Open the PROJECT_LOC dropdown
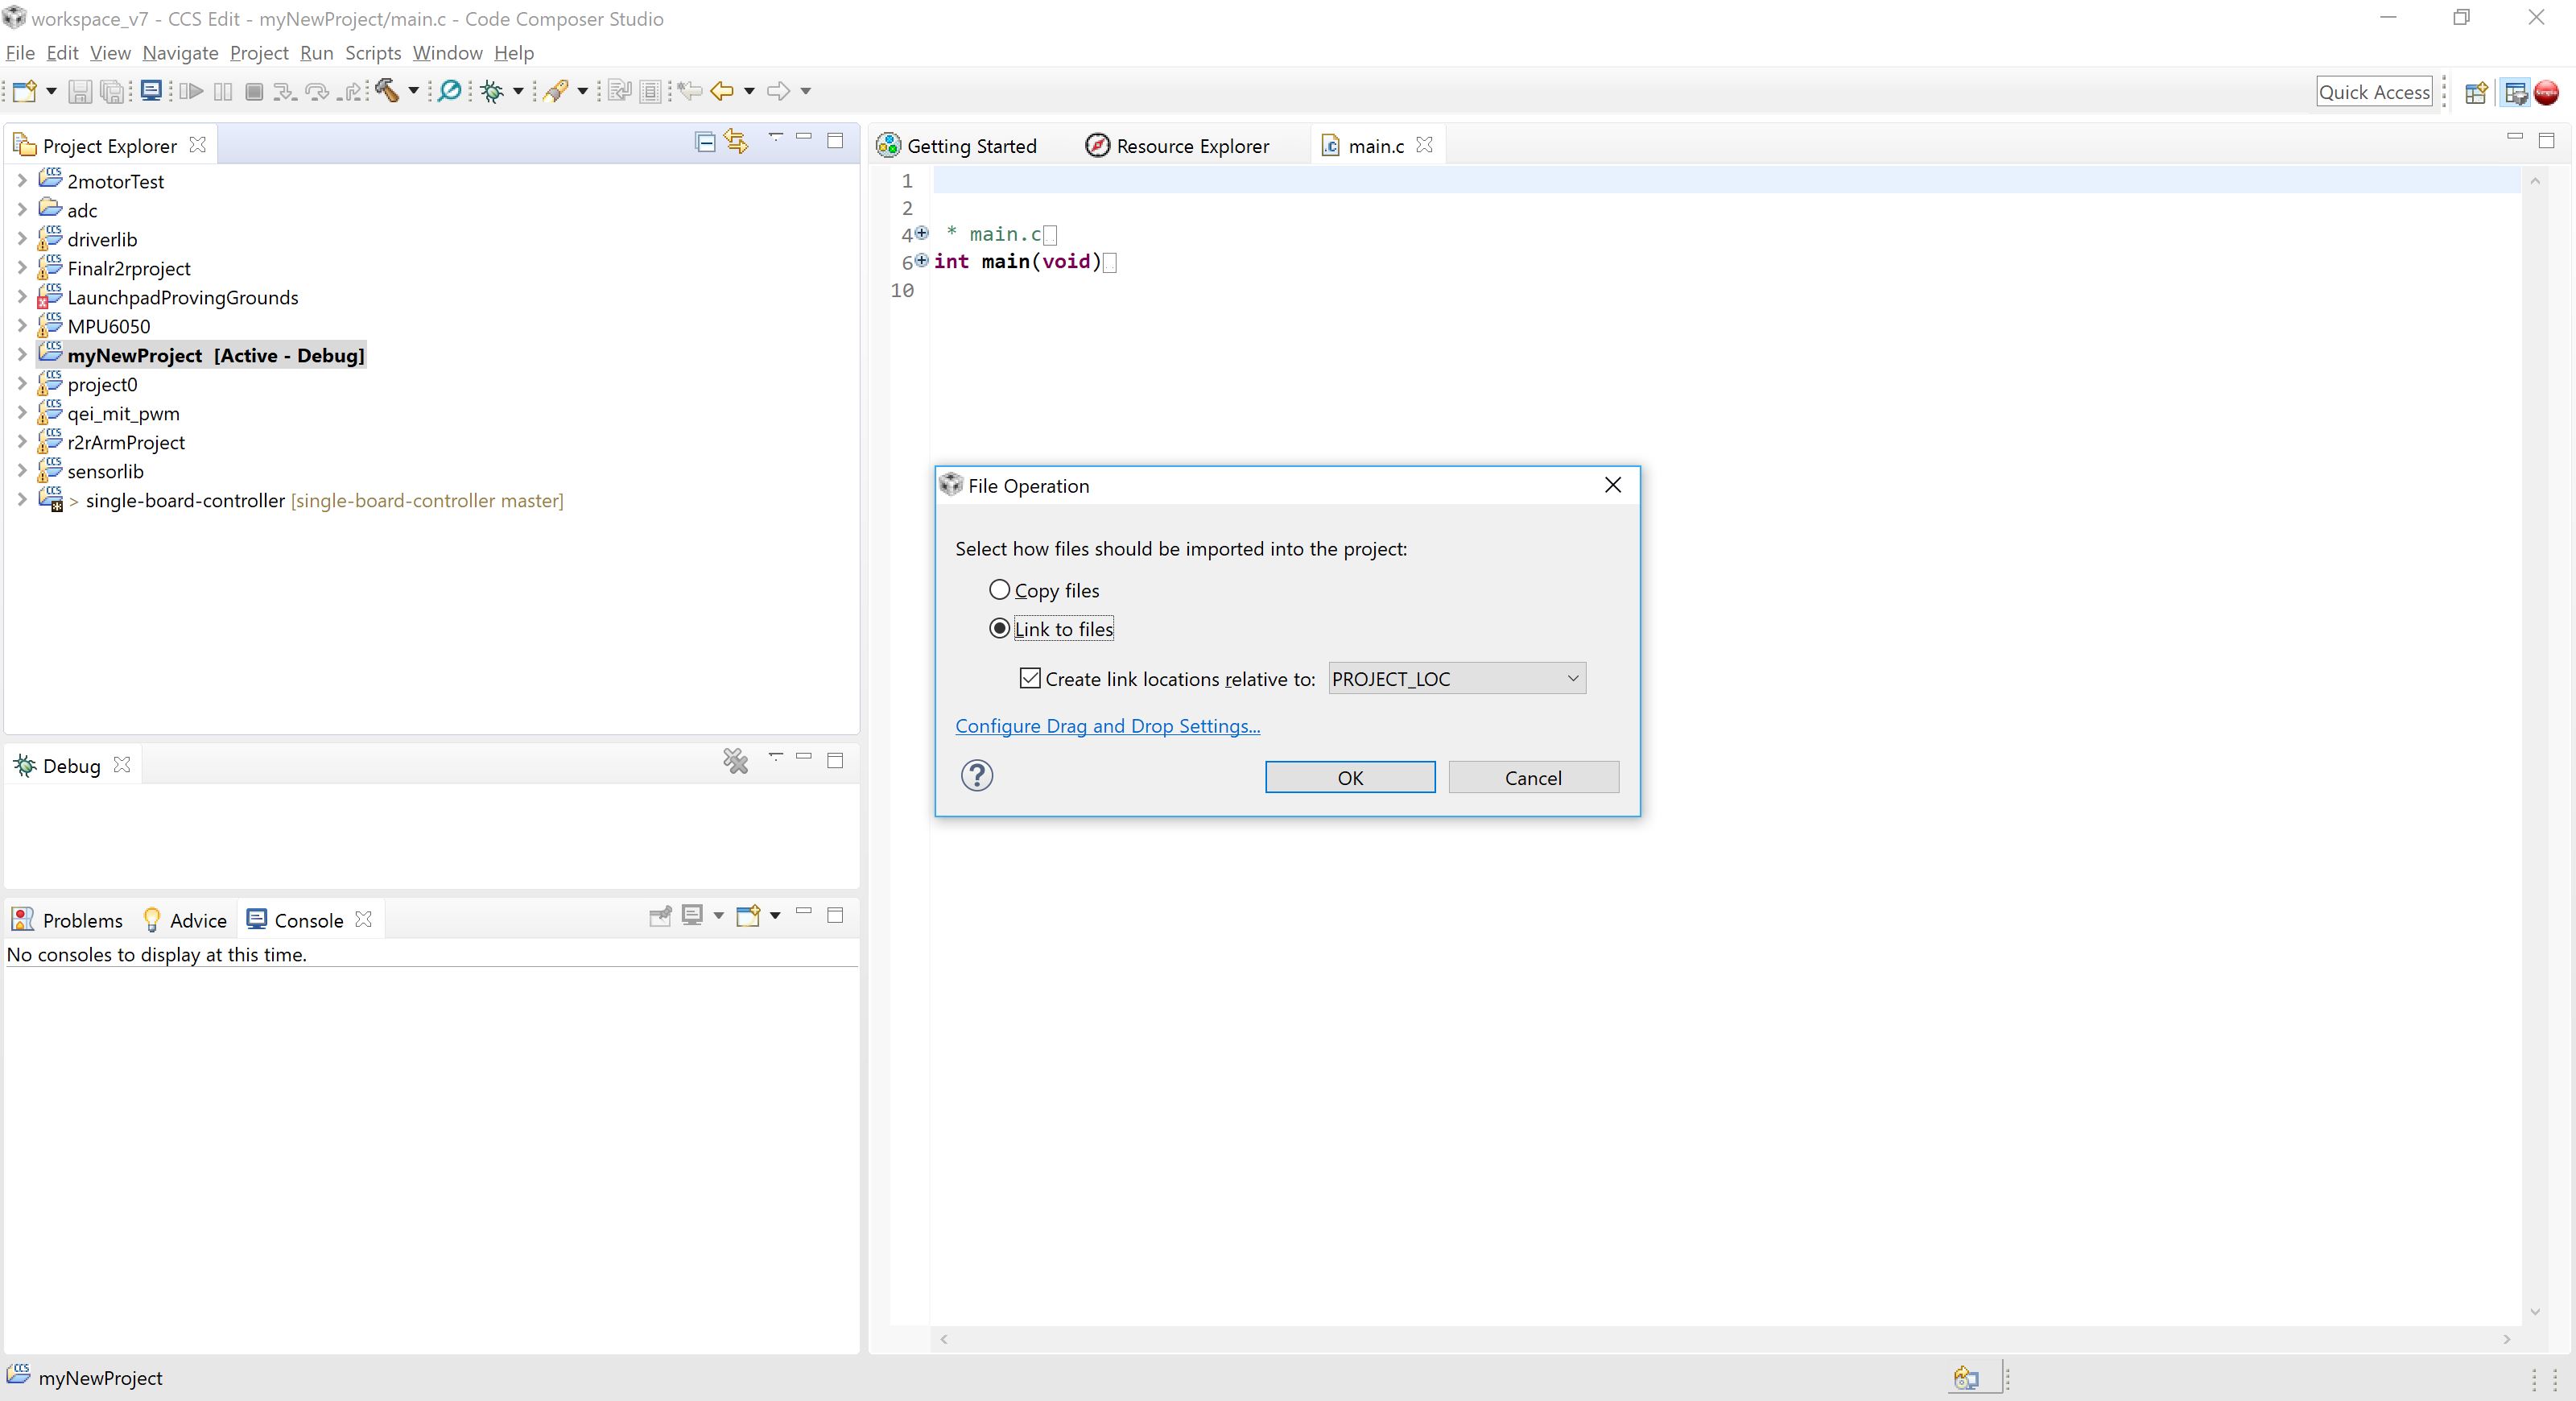The height and width of the screenshot is (1401, 2576). click(x=1457, y=679)
